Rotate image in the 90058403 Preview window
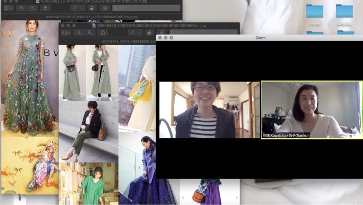Viewport: 363px width, 205px height. click(x=150, y=33)
